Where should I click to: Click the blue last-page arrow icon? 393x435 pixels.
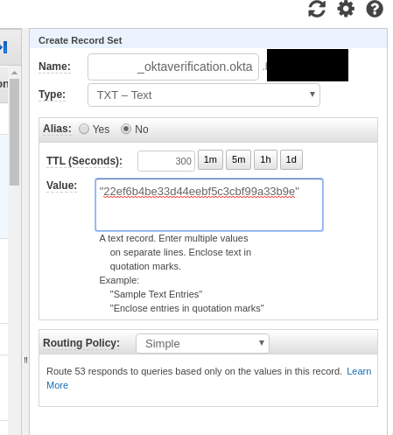(x=4, y=47)
